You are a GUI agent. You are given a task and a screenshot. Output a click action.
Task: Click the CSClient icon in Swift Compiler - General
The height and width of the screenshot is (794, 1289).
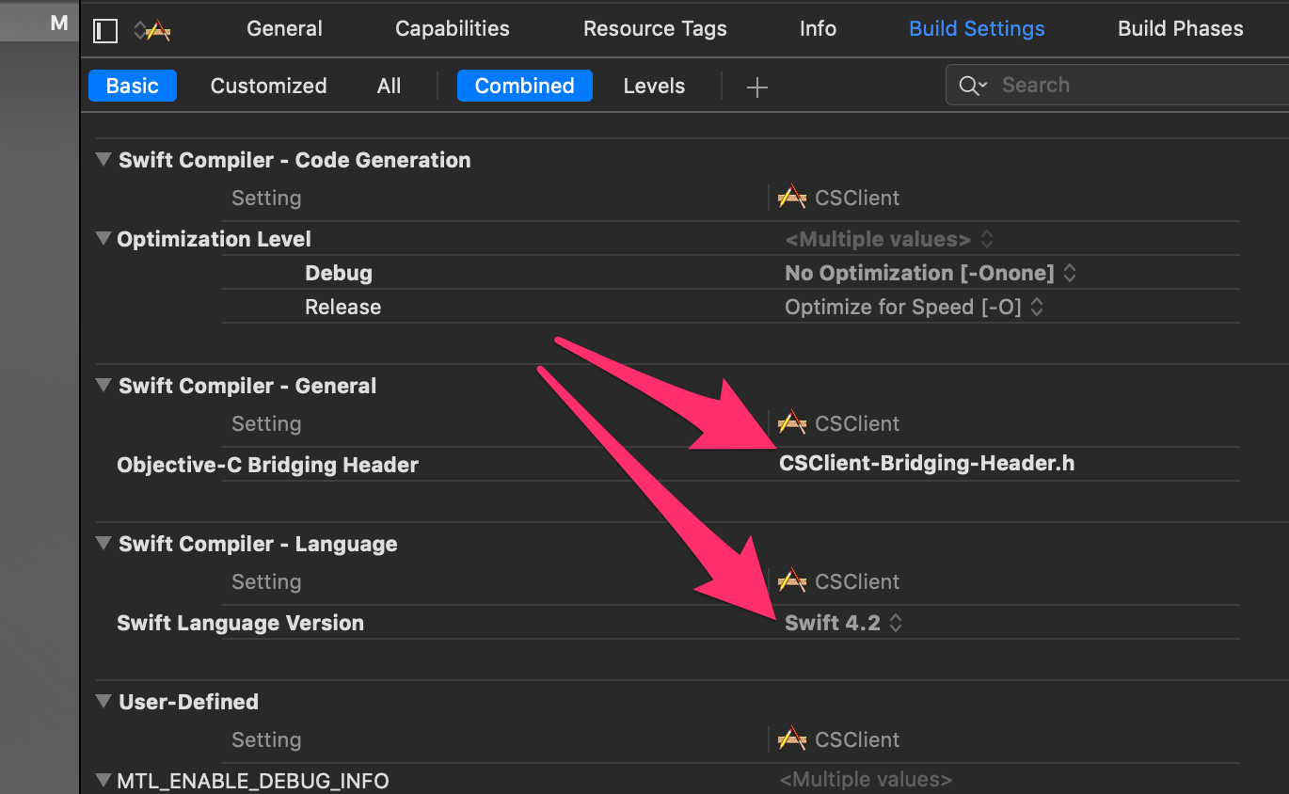click(x=793, y=422)
